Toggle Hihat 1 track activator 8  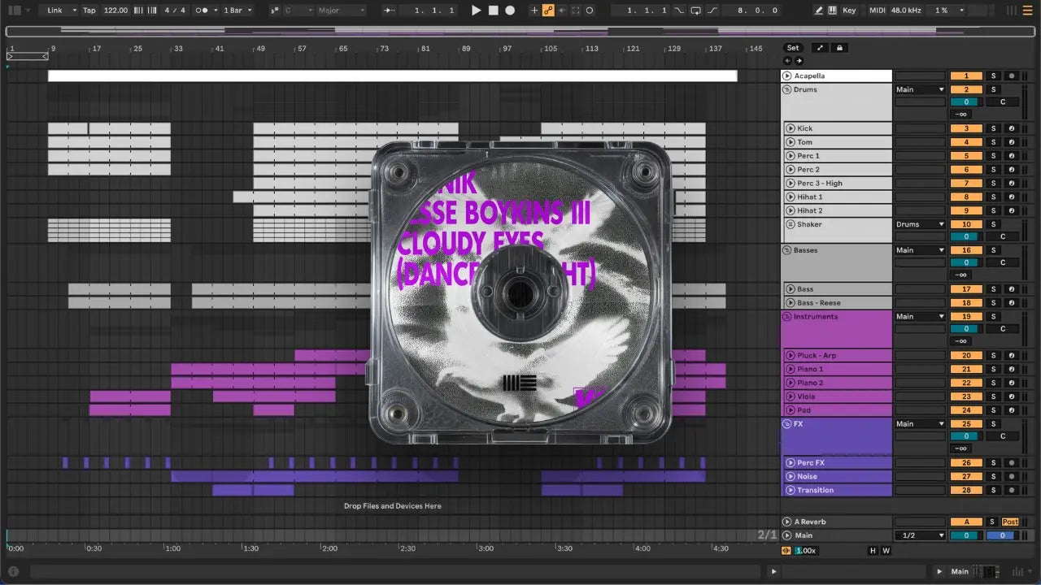pyautogui.click(x=966, y=197)
